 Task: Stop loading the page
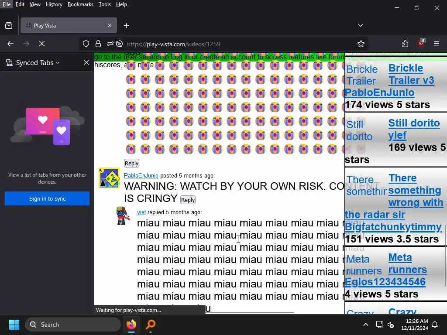pyautogui.click(x=42, y=44)
